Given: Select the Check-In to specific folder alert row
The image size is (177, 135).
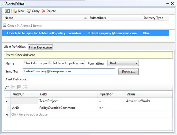Looking at the screenshot, I should point(86,33).
